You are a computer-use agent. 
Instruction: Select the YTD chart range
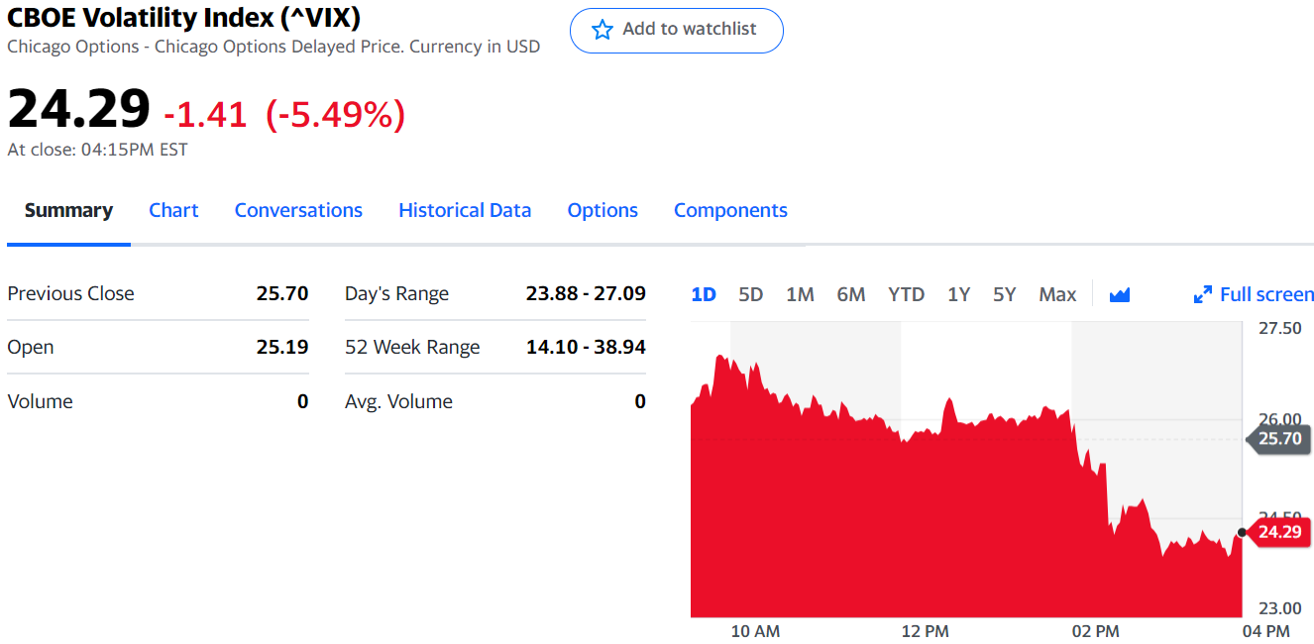coord(906,294)
